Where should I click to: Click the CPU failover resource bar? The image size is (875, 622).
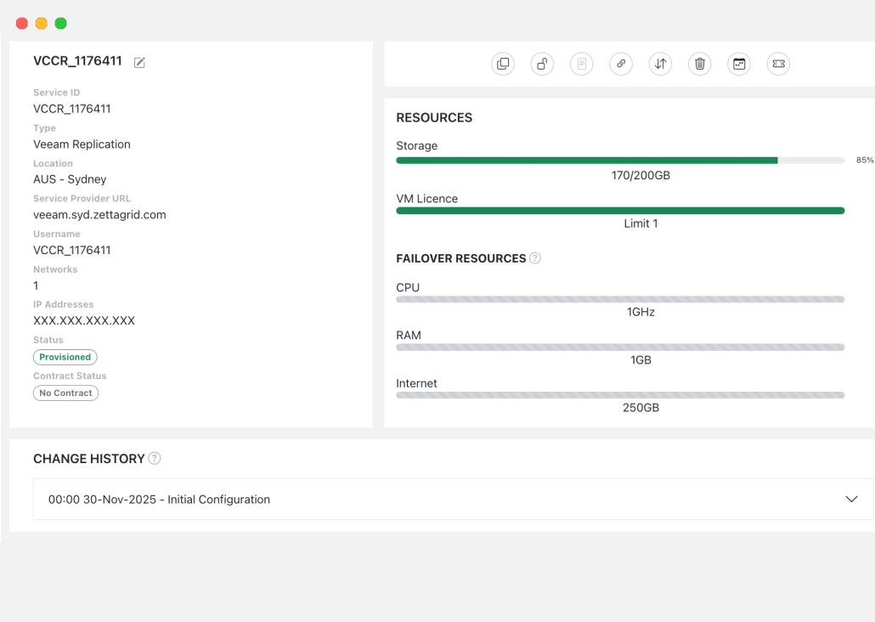[620, 299]
